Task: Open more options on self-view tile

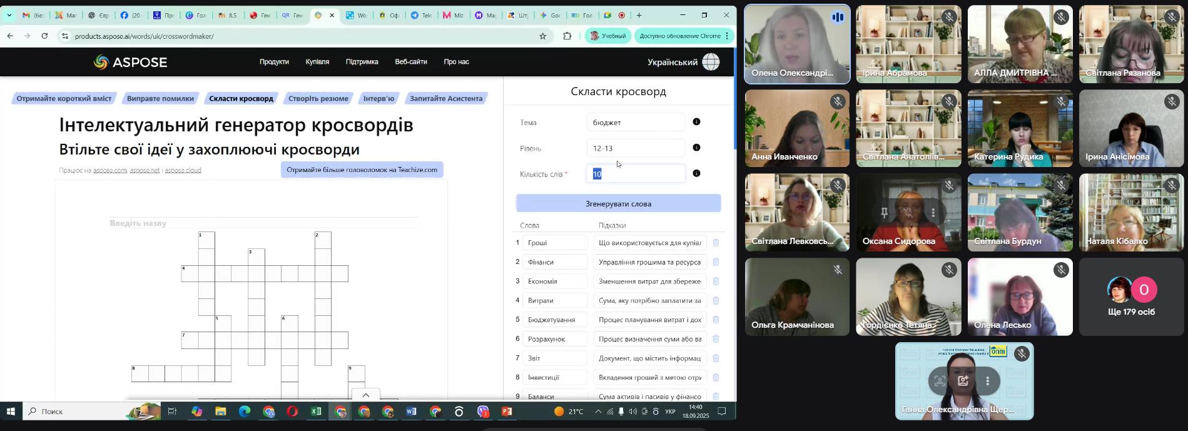Action: click(987, 380)
